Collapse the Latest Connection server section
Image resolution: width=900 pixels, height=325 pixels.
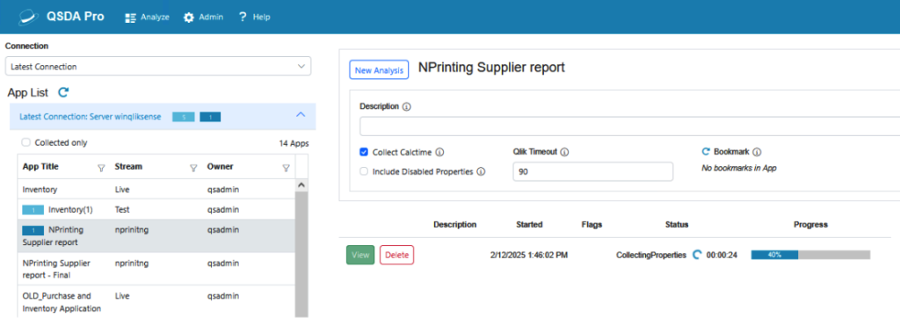point(301,115)
